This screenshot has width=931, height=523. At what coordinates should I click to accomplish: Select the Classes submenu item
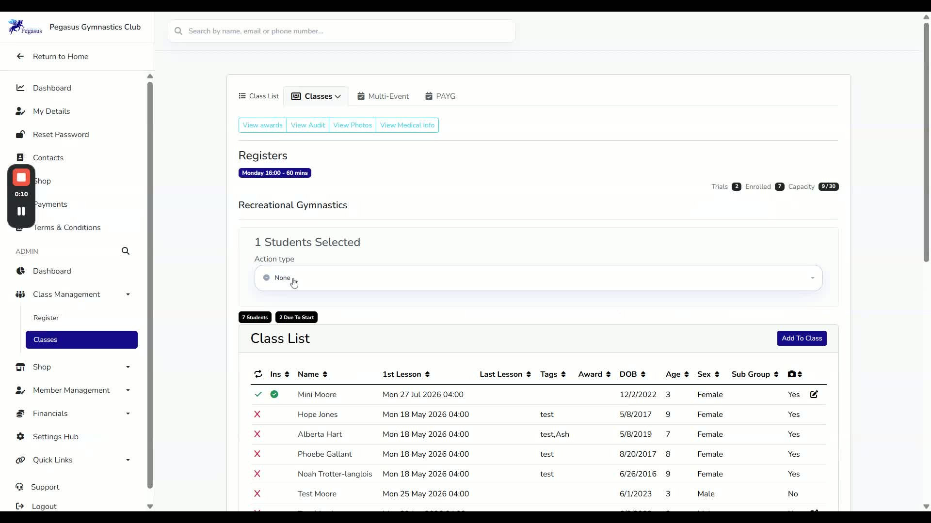tap(81, 339)
